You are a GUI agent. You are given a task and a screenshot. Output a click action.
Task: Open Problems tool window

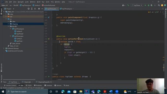(38, 85)
